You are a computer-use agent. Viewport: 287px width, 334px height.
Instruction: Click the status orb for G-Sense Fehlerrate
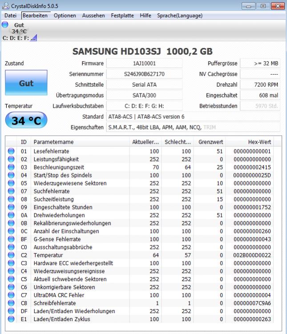click(11, 239)
